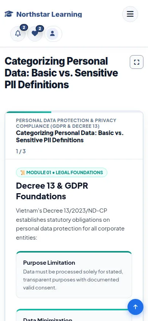Open the user profile icon
This screenshot has height=321, width=148.
(52, 33)
